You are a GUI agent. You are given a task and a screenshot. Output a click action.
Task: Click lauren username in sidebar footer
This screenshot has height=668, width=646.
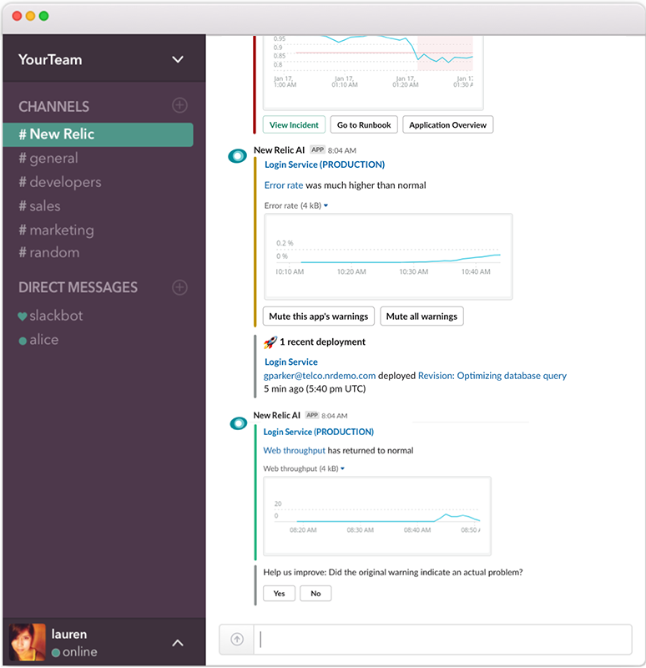(x=69, y=634)
